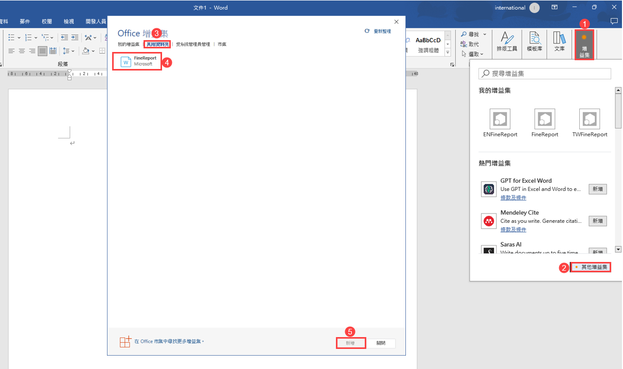623x369 pixels.
Task: Click the 取代 (Replace) icon
Action: click(x=464, y=43)
